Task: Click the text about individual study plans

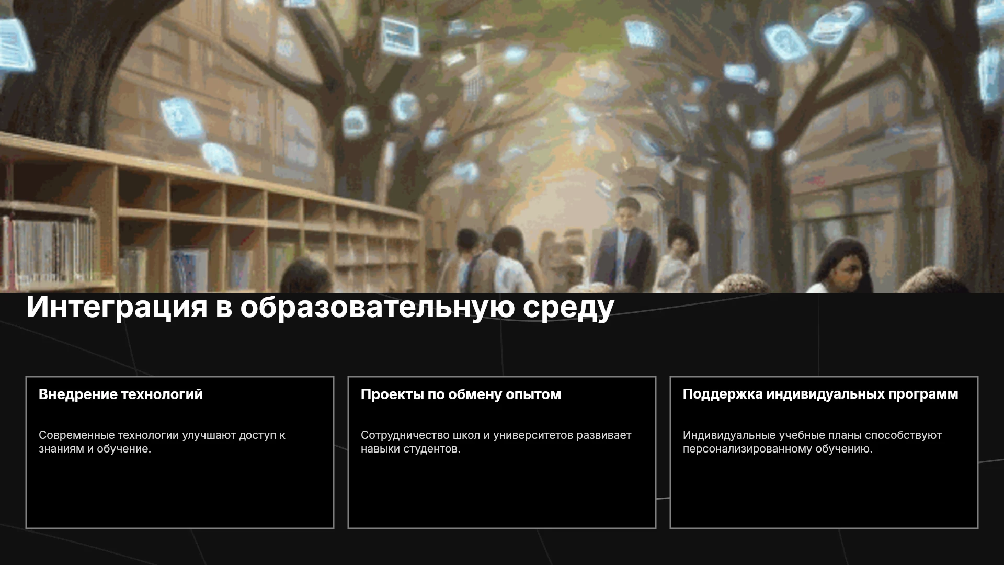Action: coord(812,442)
